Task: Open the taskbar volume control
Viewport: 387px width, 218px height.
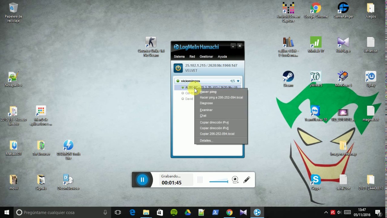Action: (339, 213)
